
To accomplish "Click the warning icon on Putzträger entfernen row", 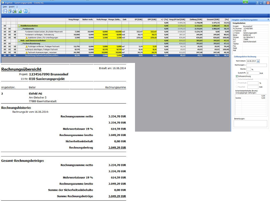I will pos(27,47).
